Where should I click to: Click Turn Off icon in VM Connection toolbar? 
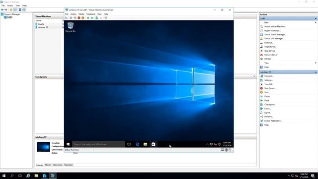[x=75, y=18]
